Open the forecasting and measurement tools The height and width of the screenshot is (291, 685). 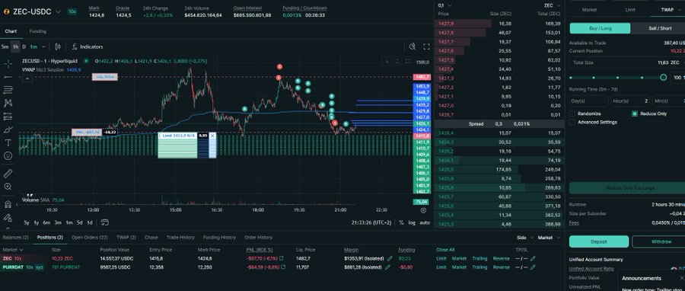[x=8, y=117]
